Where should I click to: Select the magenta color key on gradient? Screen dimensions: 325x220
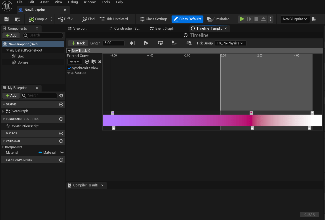(x=251, y=113)
